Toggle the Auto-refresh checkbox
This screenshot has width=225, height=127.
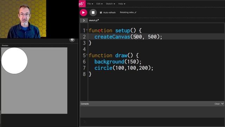[101, 13]
